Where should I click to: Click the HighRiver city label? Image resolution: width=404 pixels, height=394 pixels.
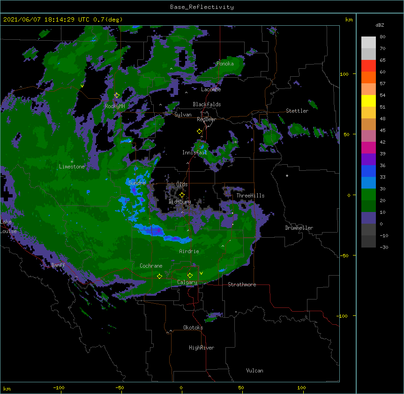pos(202,348)
